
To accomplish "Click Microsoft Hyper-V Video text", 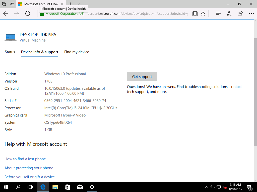I will [x=65, y=115].
